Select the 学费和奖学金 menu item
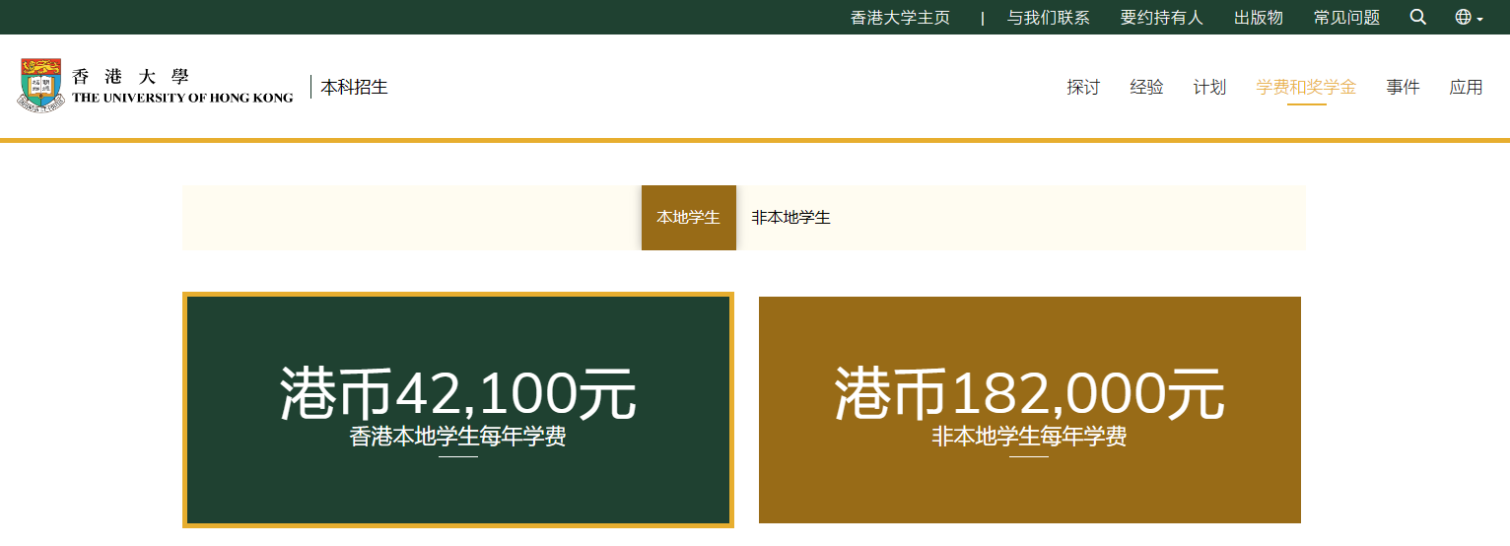Viewport: 1510px width, 546px height. click(1306, 87)
